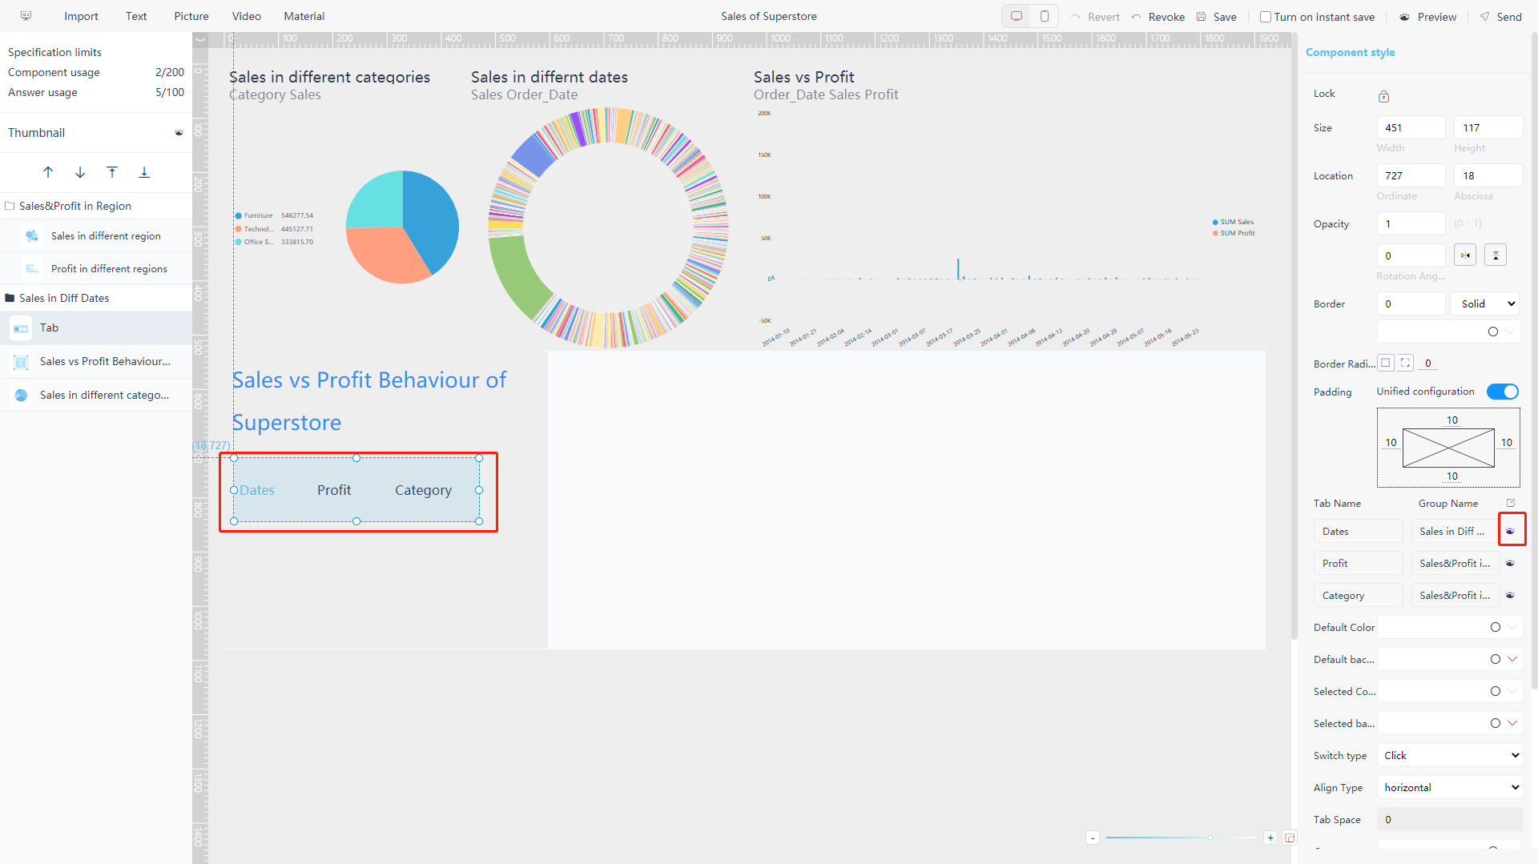Toggle visibility eye for Category tab row

(1510, 595)
